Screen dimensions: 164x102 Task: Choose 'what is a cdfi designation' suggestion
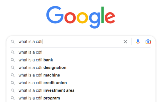pos(81,67)
